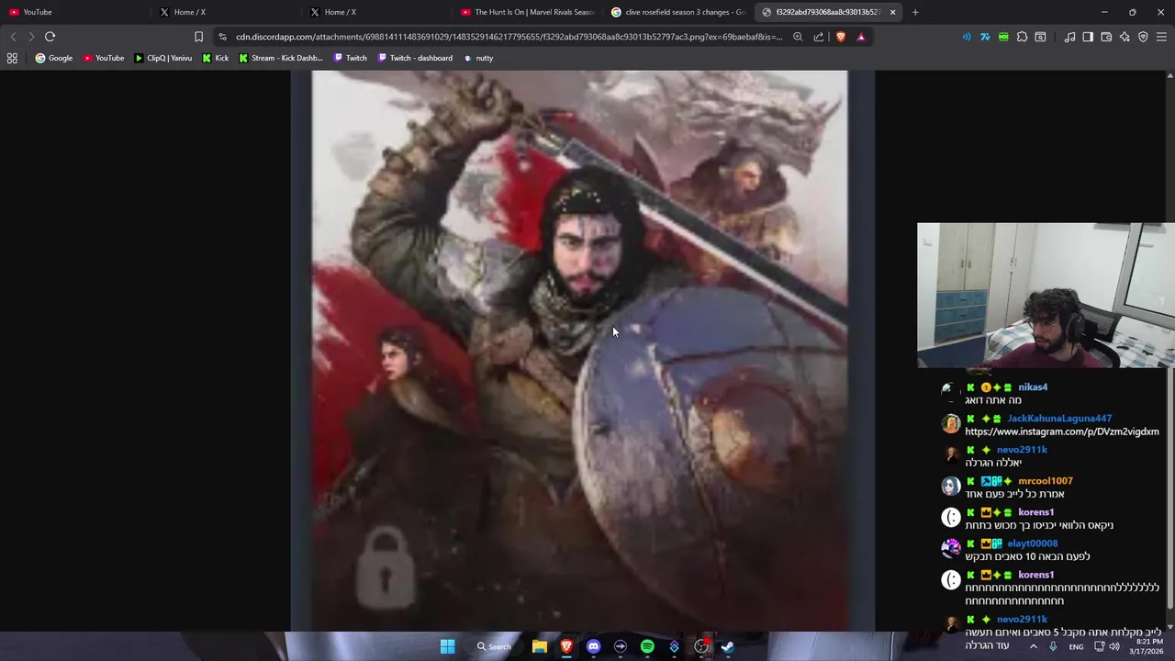
Task: Open the nutty bookmark
Action: click(478, 58)
